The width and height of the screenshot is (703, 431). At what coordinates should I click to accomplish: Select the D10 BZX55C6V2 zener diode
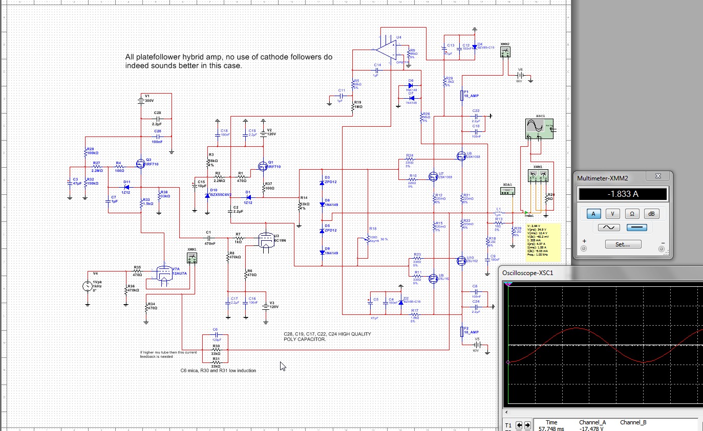pos(207,195)
